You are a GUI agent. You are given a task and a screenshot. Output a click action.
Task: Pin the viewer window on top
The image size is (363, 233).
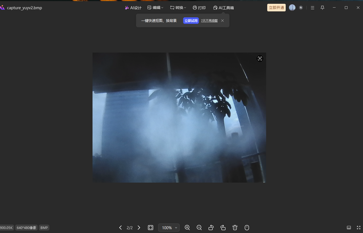[x=322, y=8]
